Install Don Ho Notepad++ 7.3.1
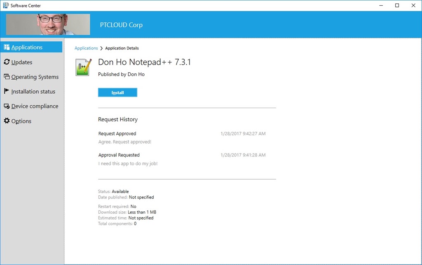Image resolution: width=422 pixels, height=265 pixels. point(117,92)
